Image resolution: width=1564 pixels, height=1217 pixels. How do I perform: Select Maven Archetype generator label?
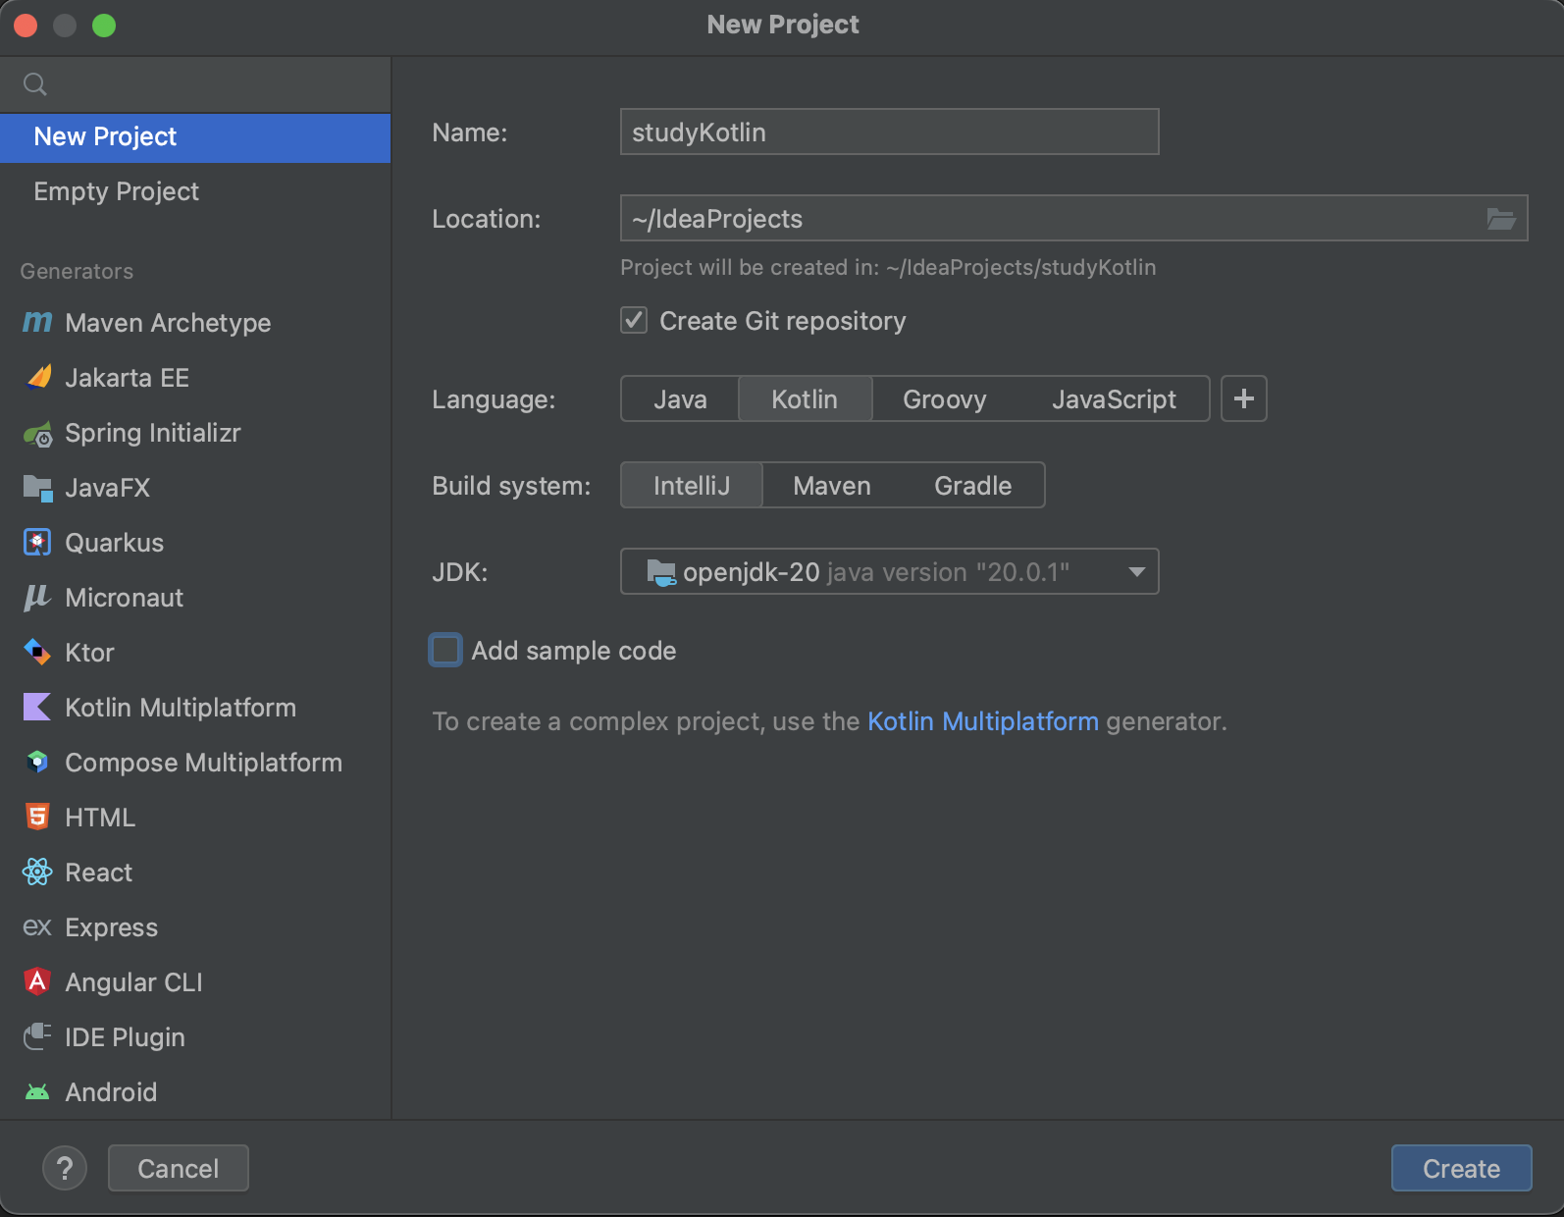coord(168,323)
